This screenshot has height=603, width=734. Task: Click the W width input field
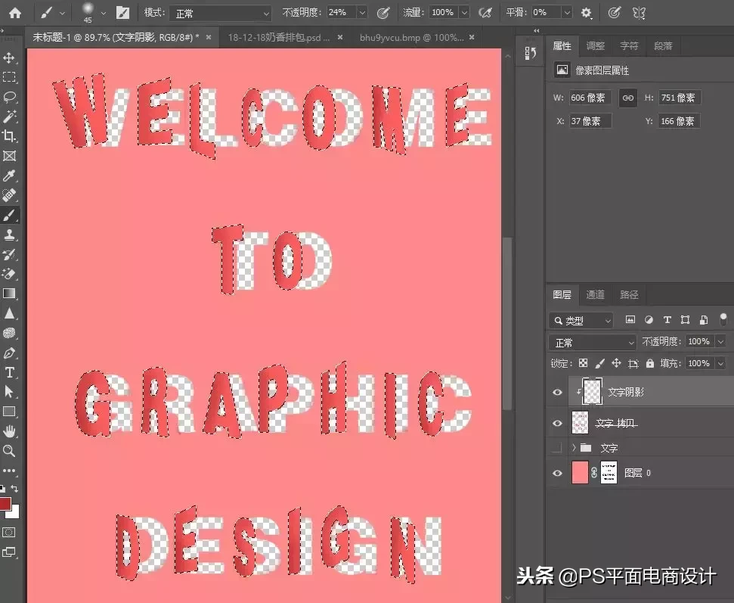pyautogui.click(x=590, y=98)
